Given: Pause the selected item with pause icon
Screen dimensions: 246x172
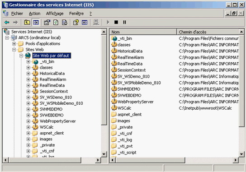Looking at the screenshot, I should point(124,22).
